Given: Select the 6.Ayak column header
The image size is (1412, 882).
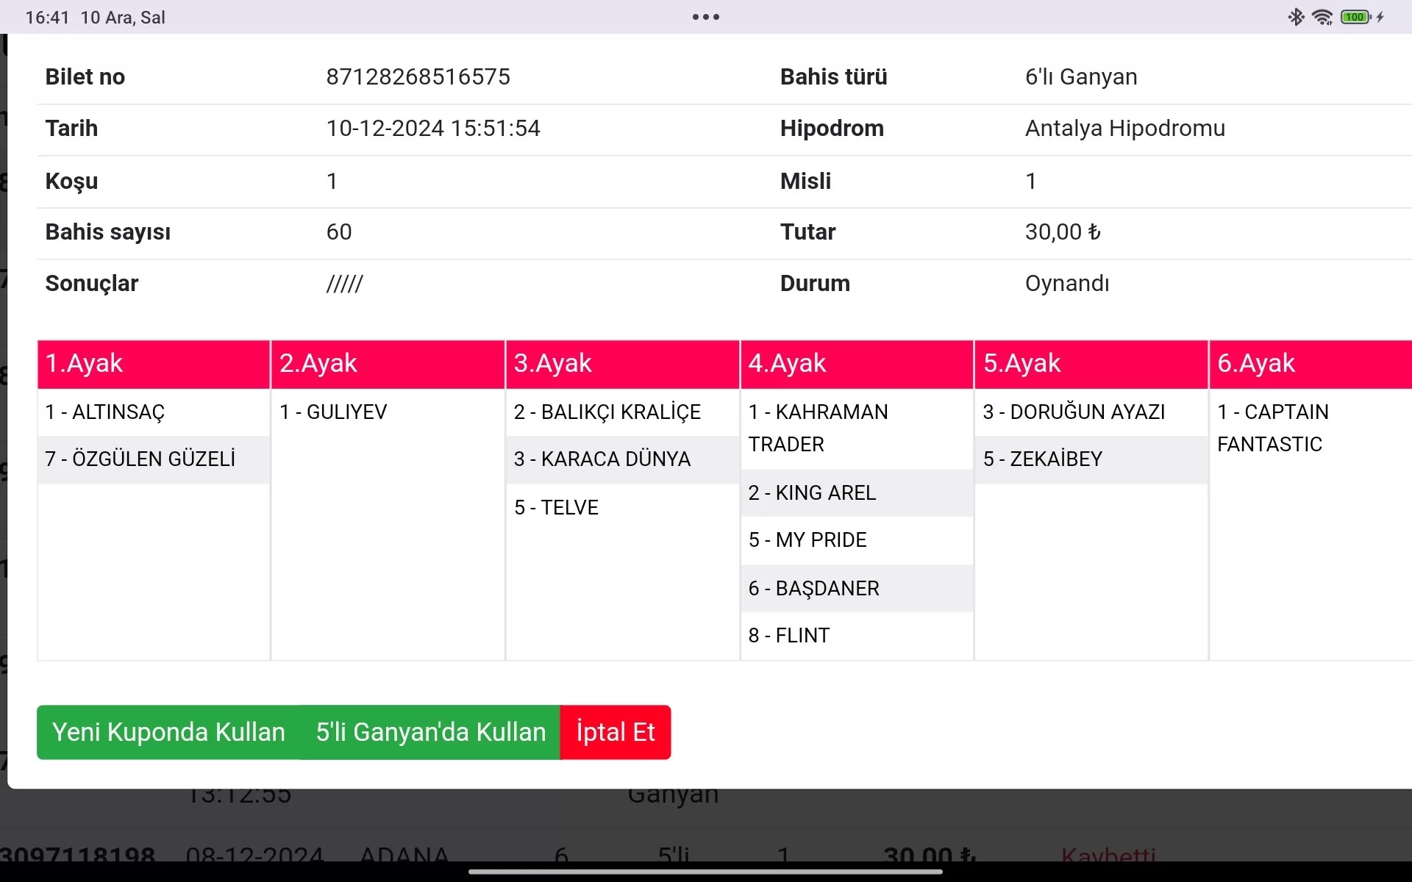Looking at the screenshot, I should (1309, 364).
